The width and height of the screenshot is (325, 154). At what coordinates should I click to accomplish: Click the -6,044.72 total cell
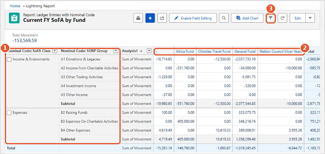pyautogui.click(x=295, y=148)
